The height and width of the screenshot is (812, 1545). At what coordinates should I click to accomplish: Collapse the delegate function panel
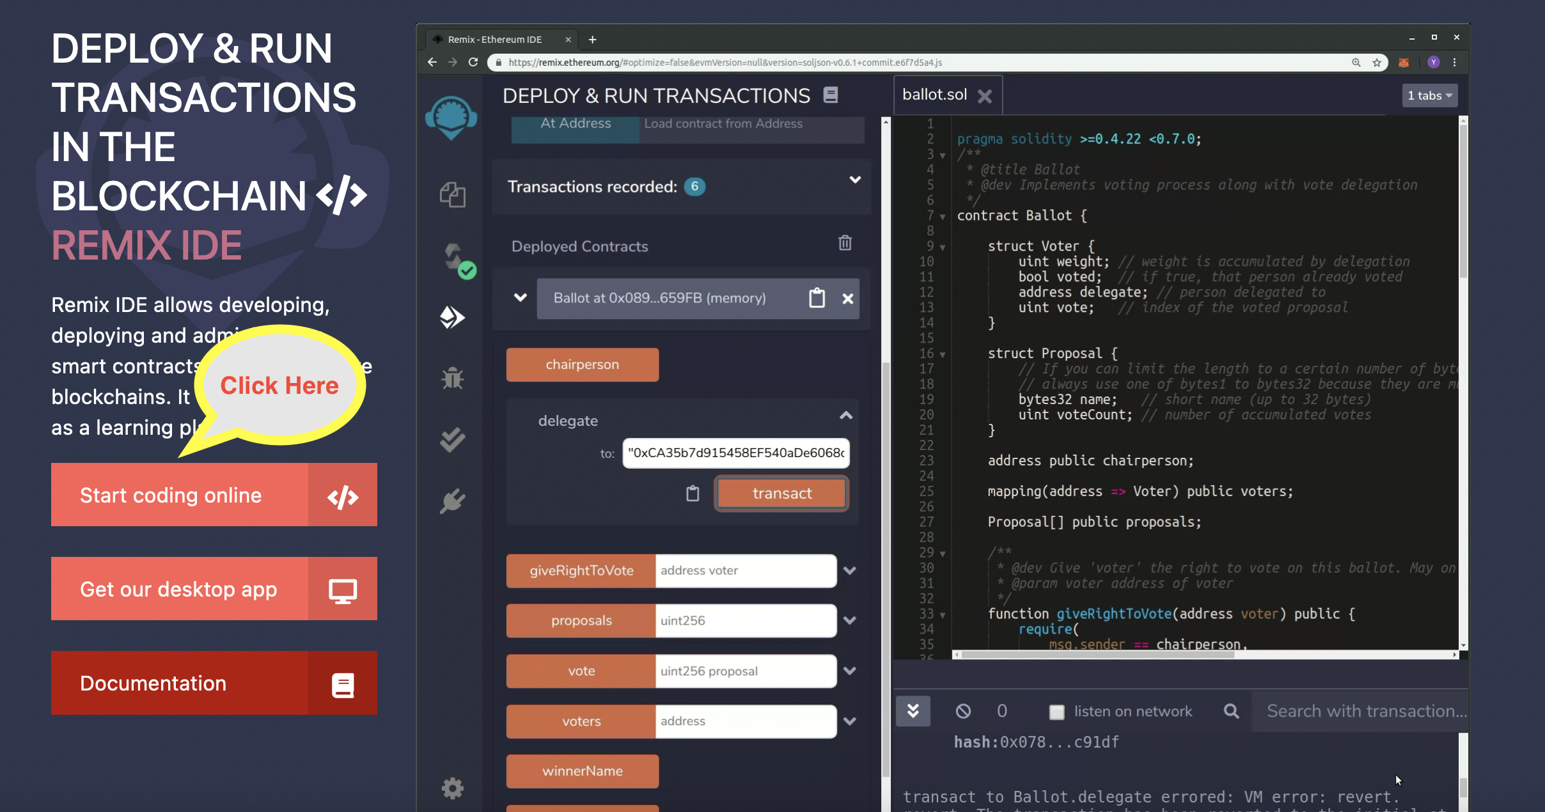846,416
